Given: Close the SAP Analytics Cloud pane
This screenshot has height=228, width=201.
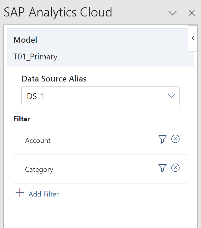Looking at the screenshot, I should pyautogui.click(x=191, y=13).
